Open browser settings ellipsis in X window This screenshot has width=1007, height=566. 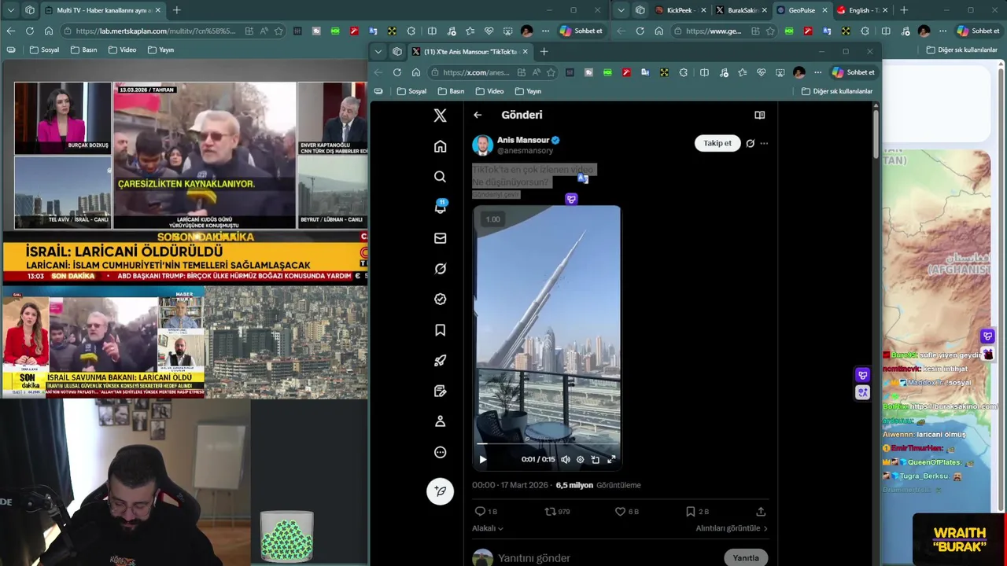(817, 72)
